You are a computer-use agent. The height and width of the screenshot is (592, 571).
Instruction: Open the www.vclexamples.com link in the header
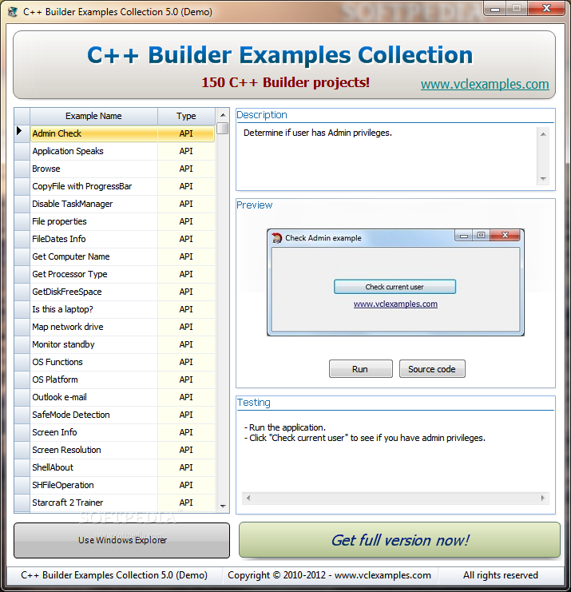485,84
